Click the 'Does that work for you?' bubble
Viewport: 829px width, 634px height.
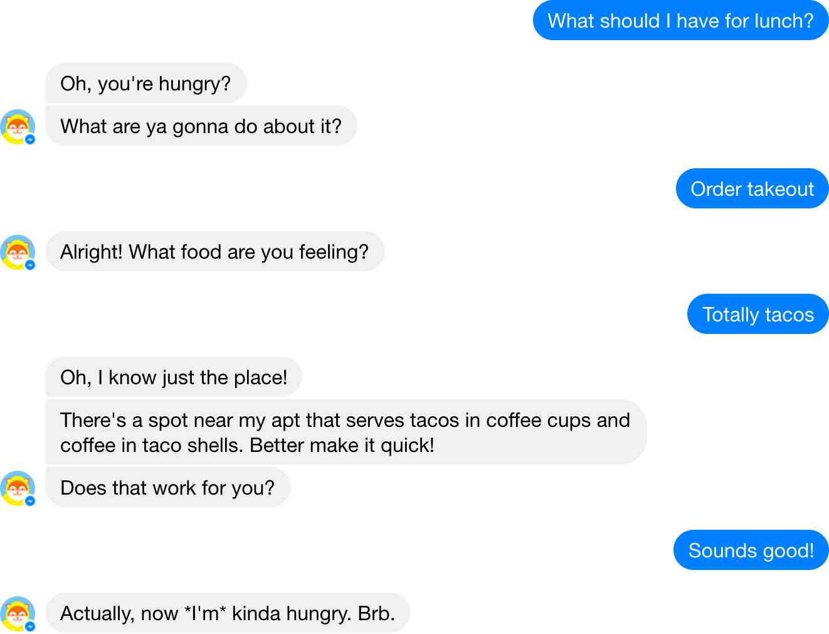[x=167, y=487]
